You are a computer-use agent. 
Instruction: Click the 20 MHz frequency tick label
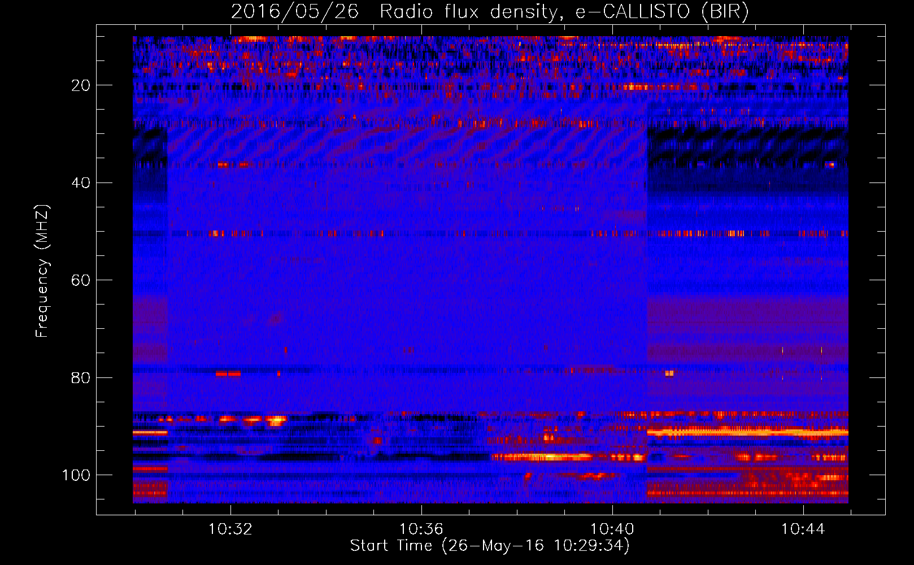(81, 85)
